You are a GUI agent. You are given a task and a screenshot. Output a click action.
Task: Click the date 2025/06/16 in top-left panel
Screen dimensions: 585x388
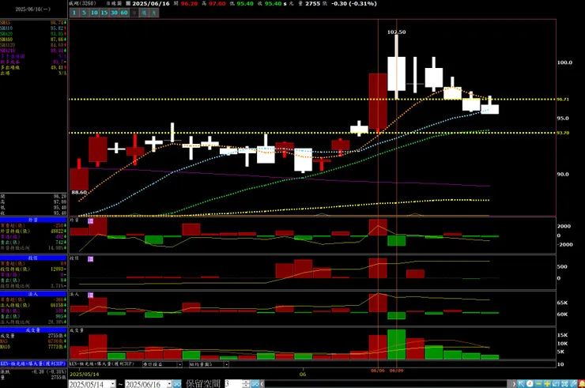coord(33,9)
